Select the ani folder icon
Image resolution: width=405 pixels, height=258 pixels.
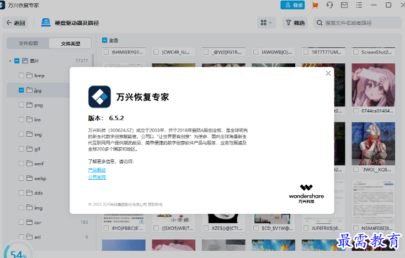coord(29,237)
